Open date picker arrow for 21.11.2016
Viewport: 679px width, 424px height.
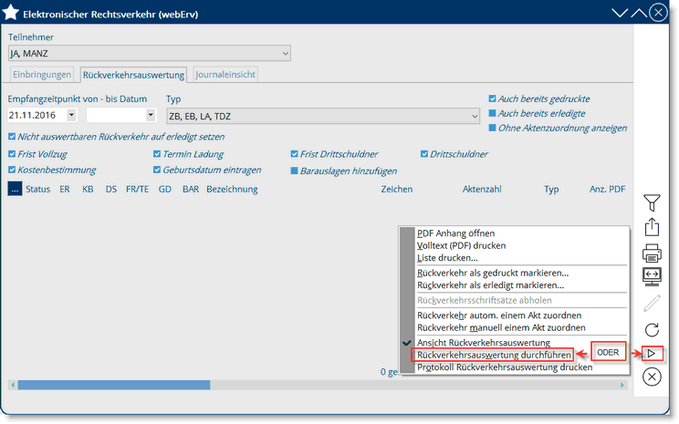click(71, 115)
